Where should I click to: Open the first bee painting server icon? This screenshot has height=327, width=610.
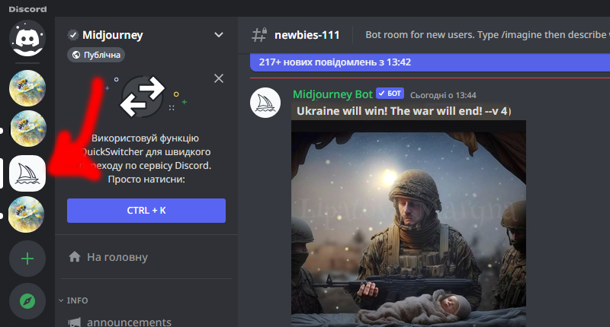point(27,88)
